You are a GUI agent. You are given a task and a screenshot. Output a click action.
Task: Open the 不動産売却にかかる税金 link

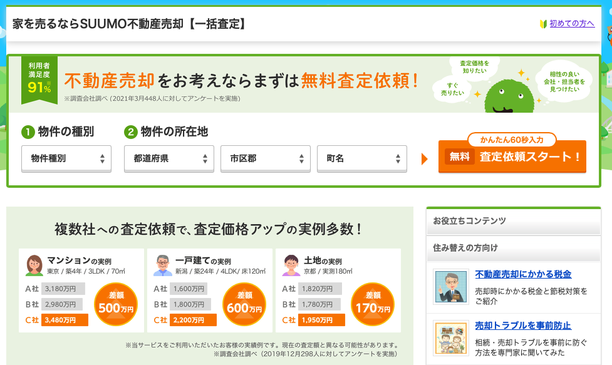[x=523, y=274]
